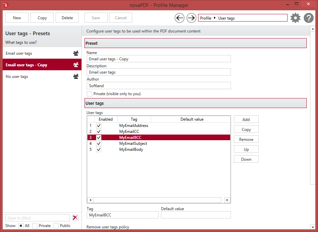Toggle the Enabled checkbox for MyEmailAddress
The image size is (318, 232).
[99, 126]
